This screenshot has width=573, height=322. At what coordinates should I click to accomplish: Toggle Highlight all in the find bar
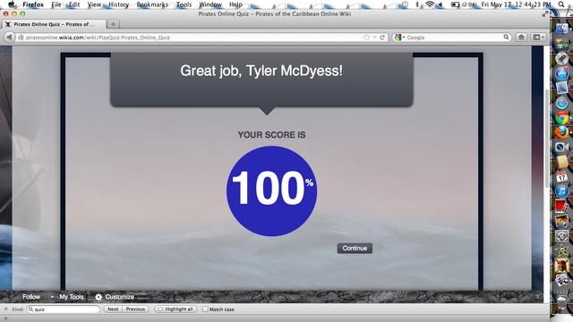coord(175,309)
